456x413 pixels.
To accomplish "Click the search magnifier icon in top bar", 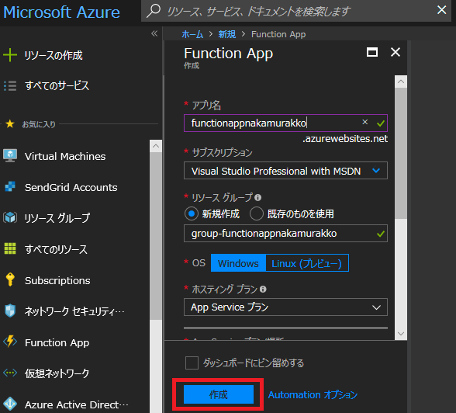I will click(x=154, y=11).
